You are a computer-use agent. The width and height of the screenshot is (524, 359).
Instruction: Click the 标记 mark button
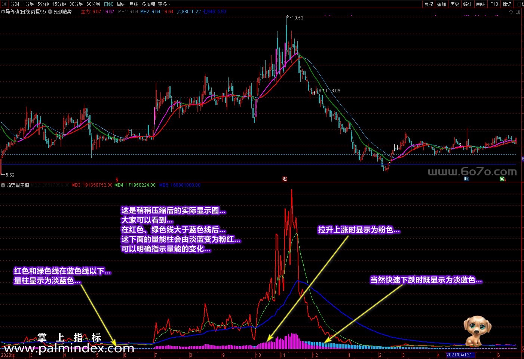[507, 4]
